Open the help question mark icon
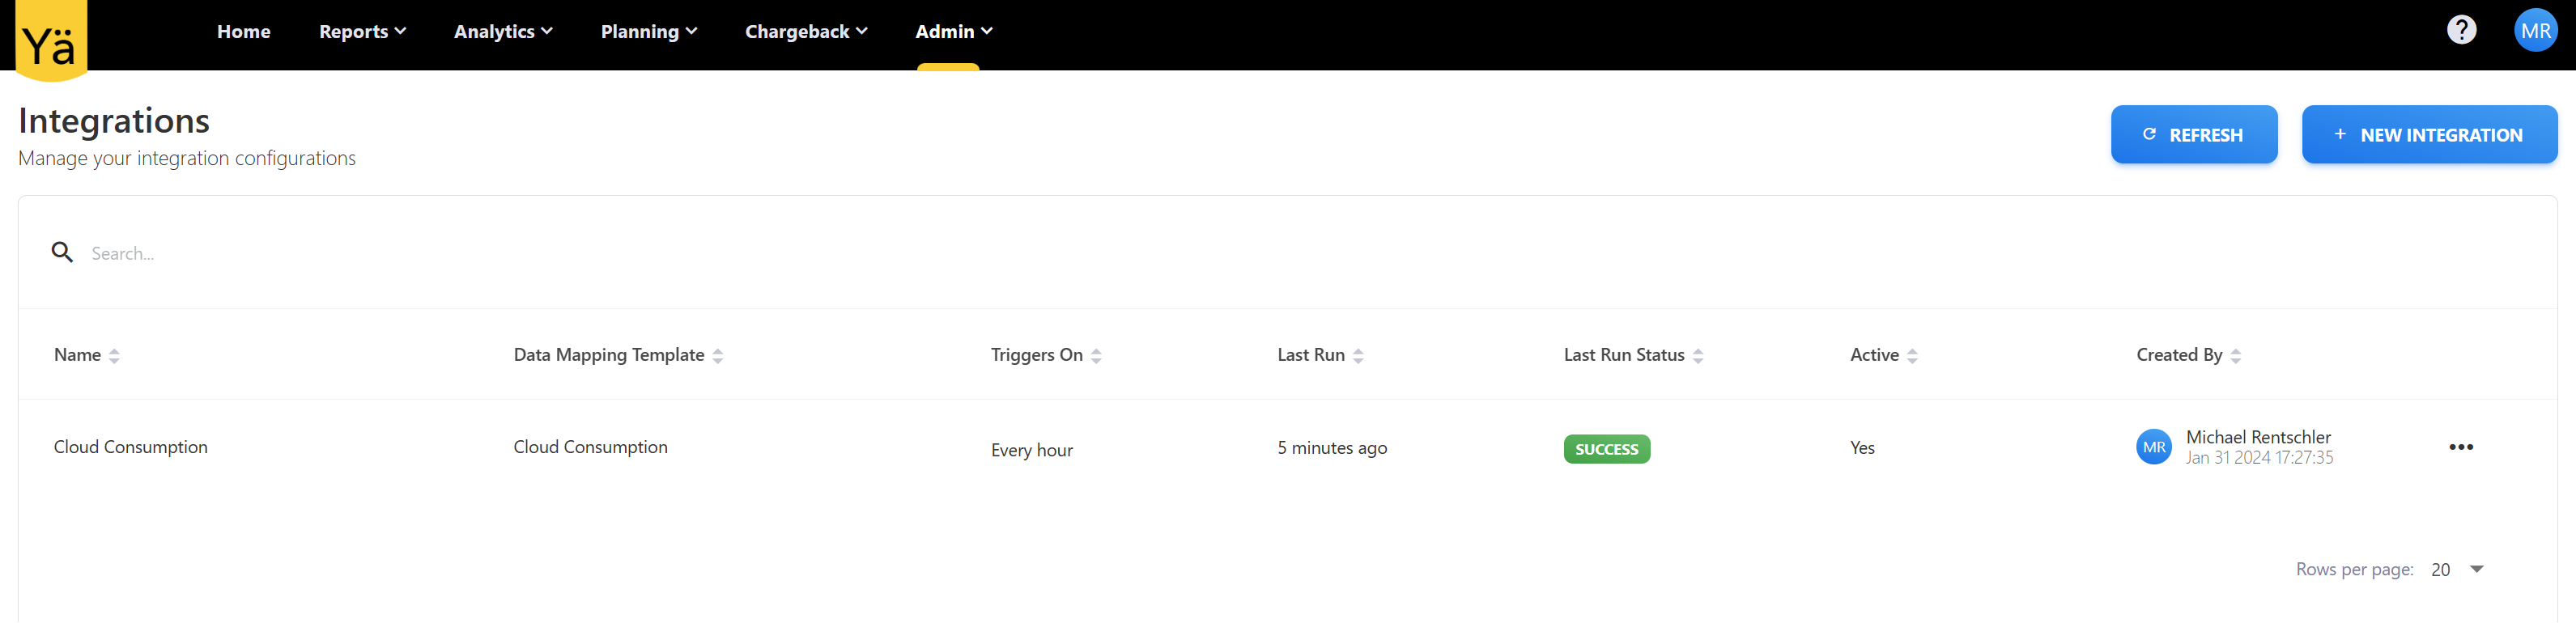Viewport: 2576px width, 623px height. pos(2461,31)
